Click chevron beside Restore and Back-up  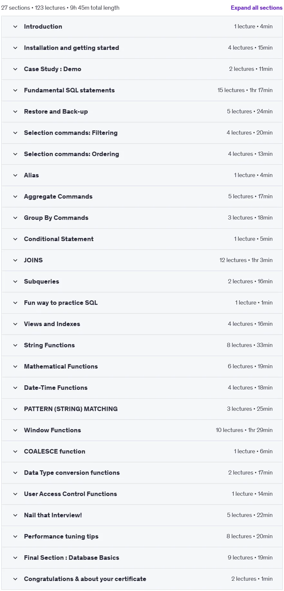tap(15, 112)
